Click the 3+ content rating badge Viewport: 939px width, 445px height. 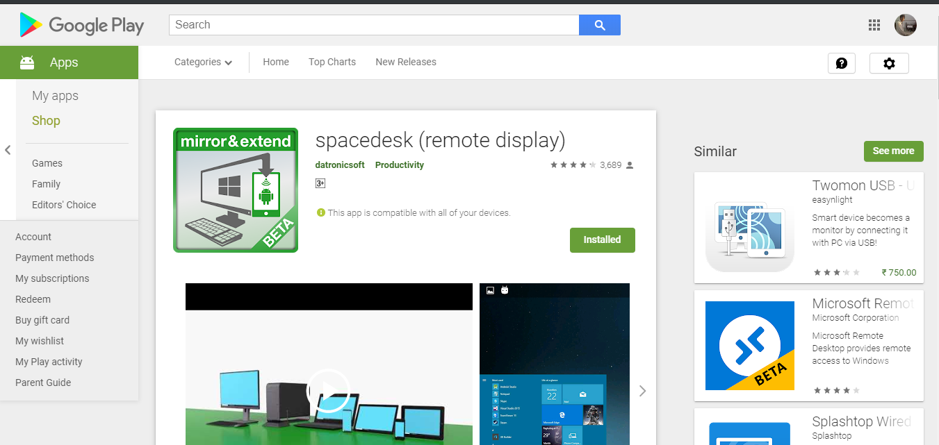click(320, 183)
